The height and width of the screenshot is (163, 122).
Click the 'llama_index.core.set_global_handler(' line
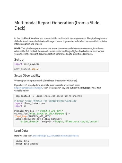click(x=38, y=119)
